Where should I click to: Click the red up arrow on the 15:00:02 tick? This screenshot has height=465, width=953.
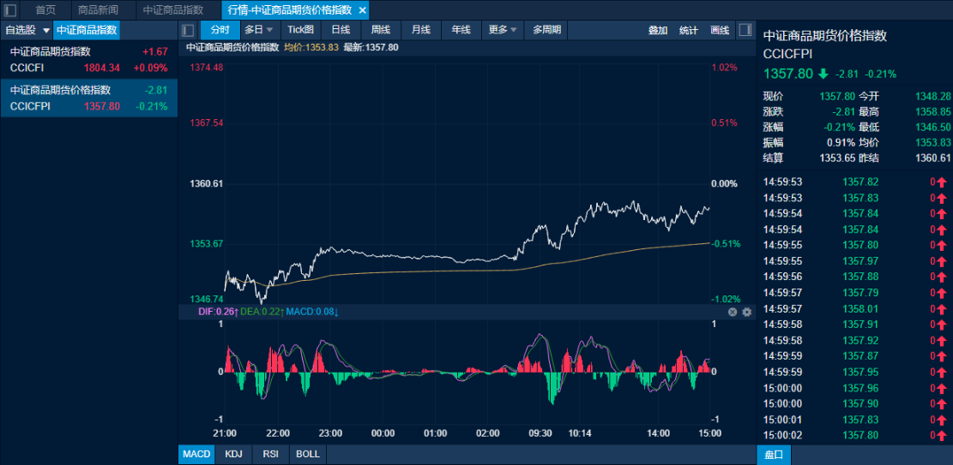click(941, 436)
